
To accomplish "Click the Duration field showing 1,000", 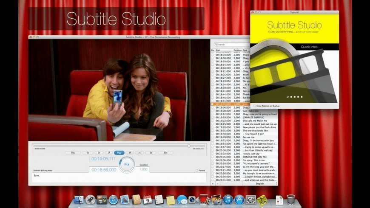I will (143, 169).
